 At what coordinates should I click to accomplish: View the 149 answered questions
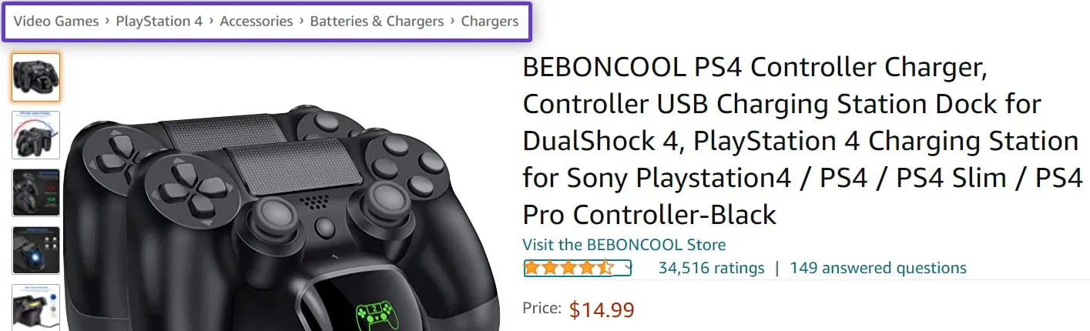[878, 268]
